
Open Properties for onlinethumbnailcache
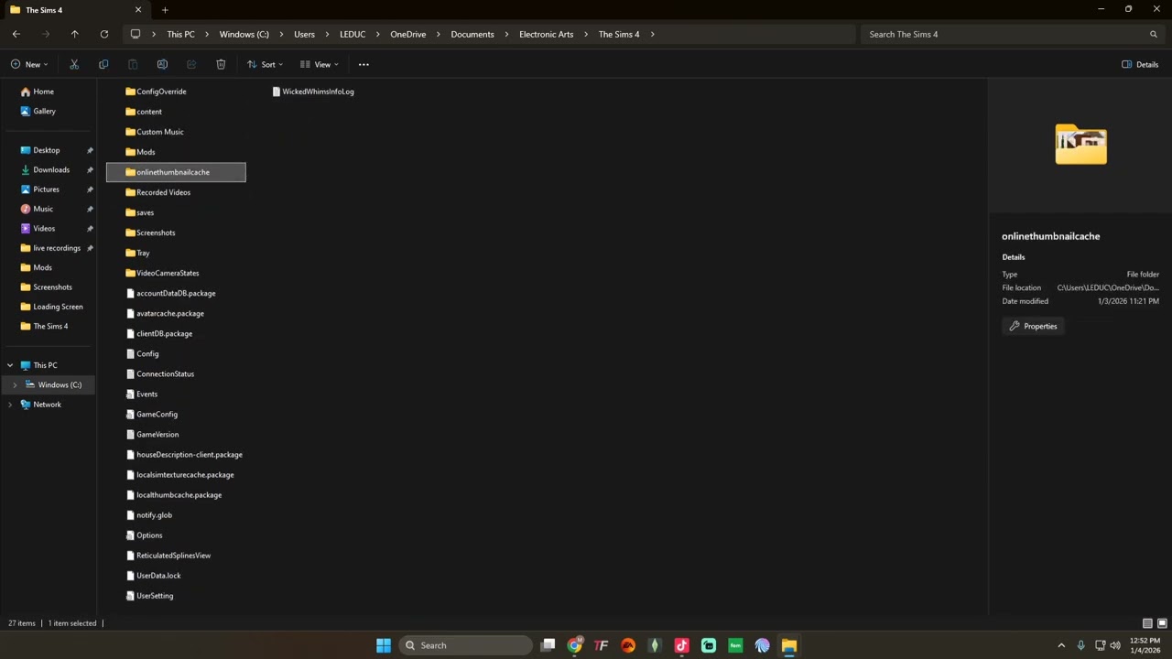[1033, 326]
